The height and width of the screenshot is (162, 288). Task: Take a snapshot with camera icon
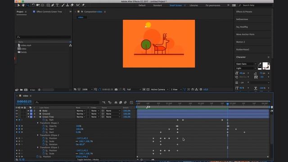pyautogui.click(x=116, y=90)
